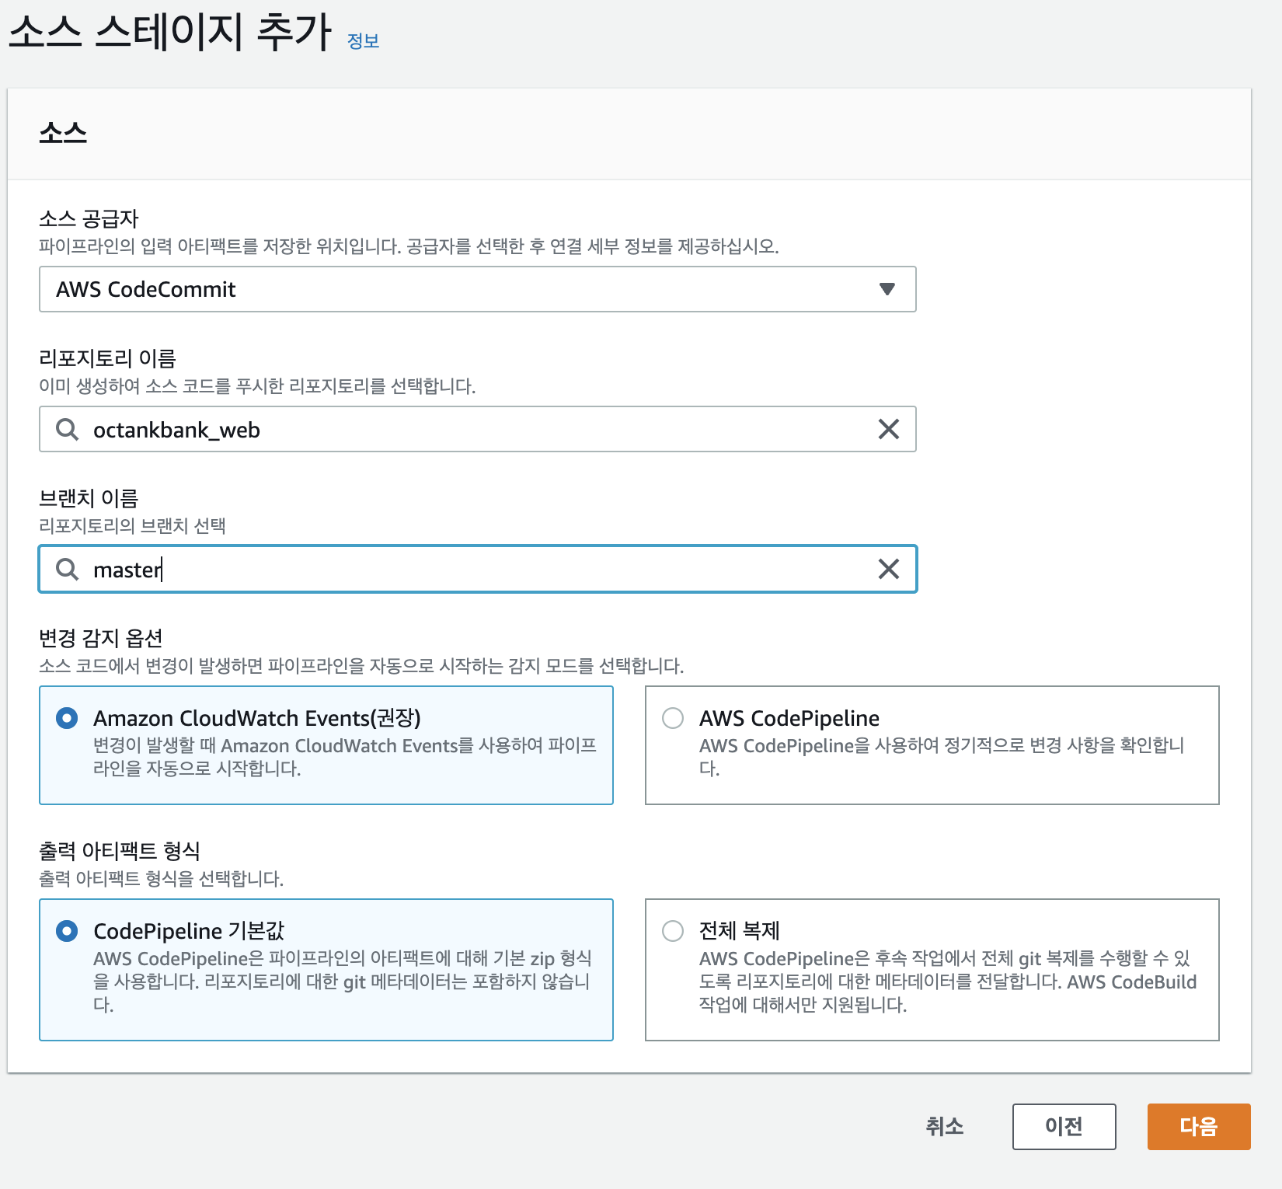Go back with the 이전 button
This screenshot has height=1189, width=1282.
tap(1064, 1126)
